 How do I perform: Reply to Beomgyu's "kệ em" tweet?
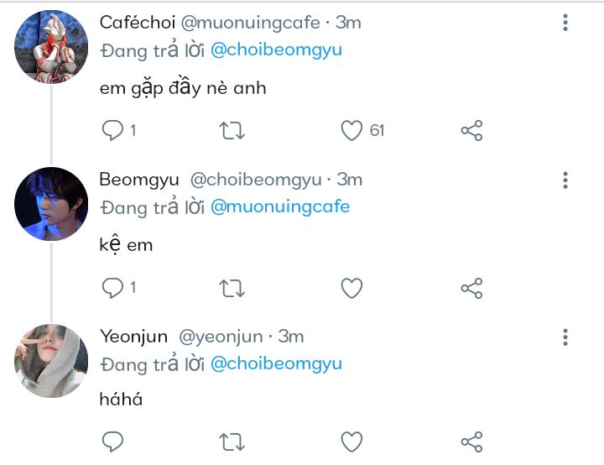click(x=112, y=288)
